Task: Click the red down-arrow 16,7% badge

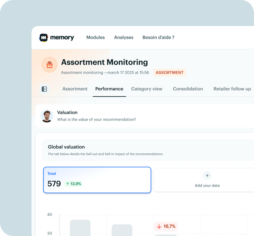Action: [166, 226]
